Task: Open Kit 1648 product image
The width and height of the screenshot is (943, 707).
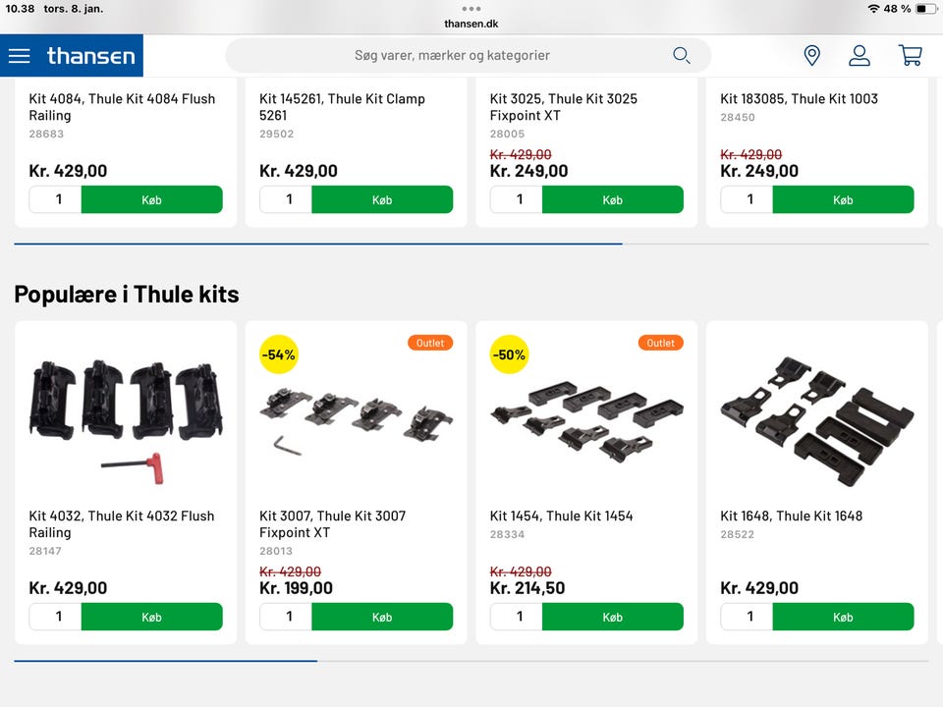Action: [x=817, y=419]
